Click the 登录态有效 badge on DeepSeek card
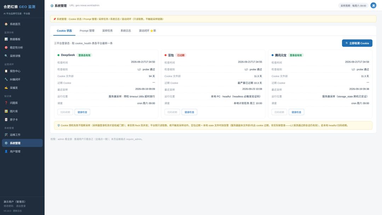Image resolution: width=382 pixels, height=215 pixels. (84, 55)
